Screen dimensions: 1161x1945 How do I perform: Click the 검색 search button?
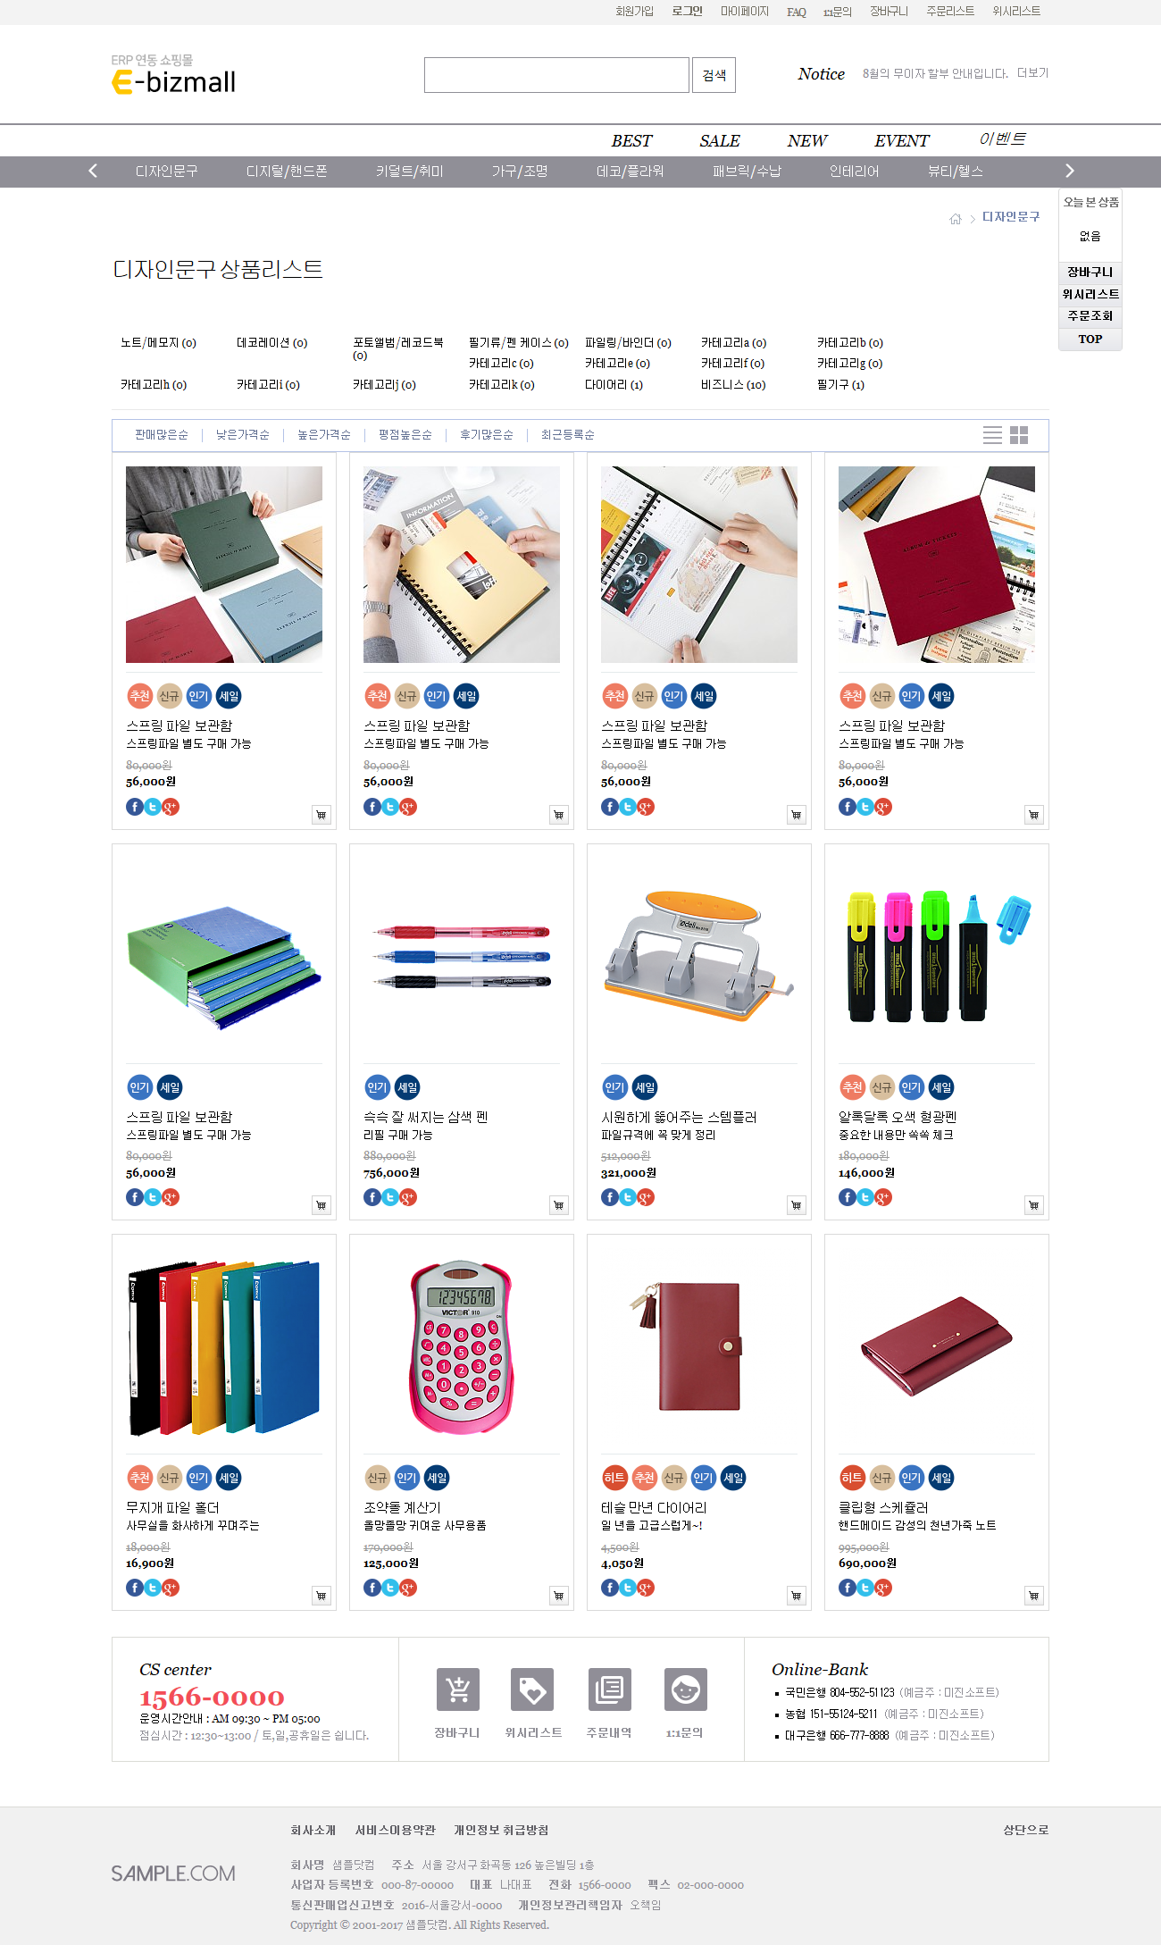click(x=714, y=75)
